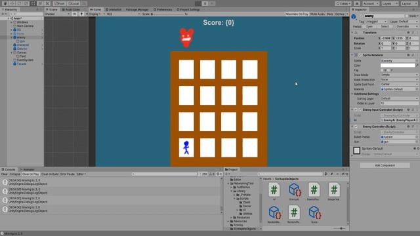Toggle Pivot handle position

pos(60,3)
